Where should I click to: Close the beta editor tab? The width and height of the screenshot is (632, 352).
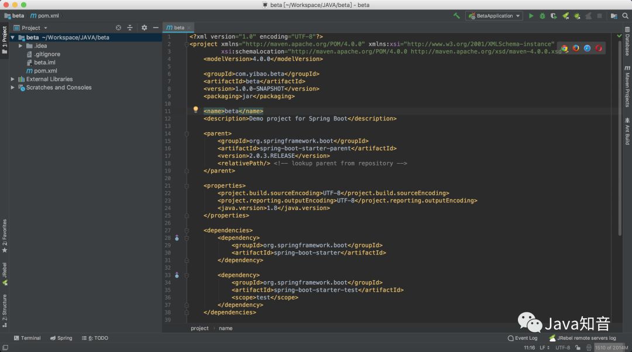[189, 28]
